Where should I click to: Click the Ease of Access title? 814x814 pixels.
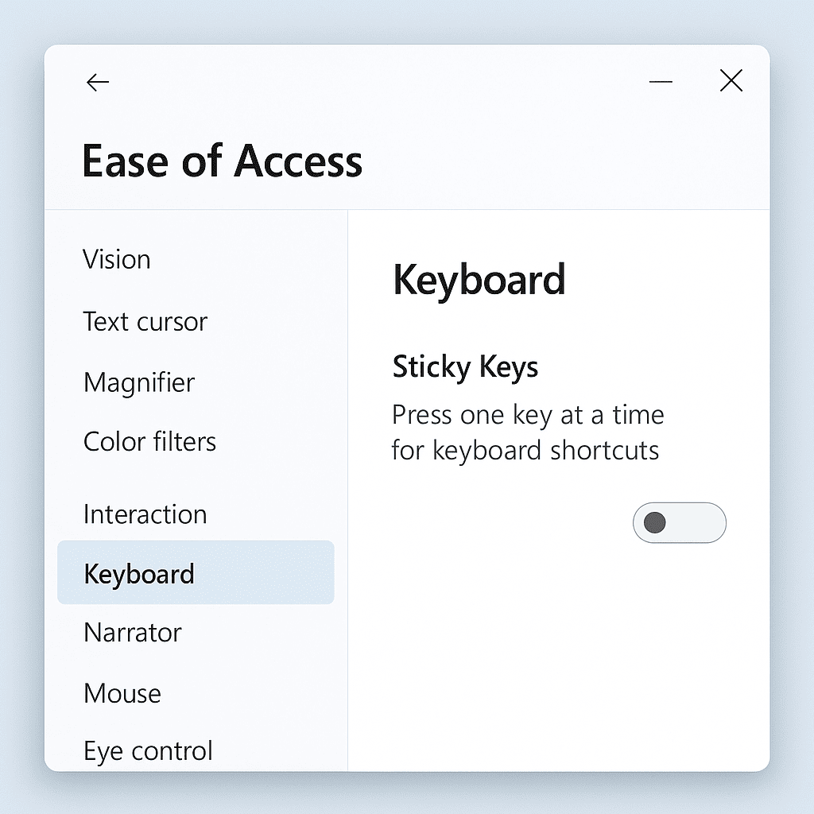tap(223, 161)
